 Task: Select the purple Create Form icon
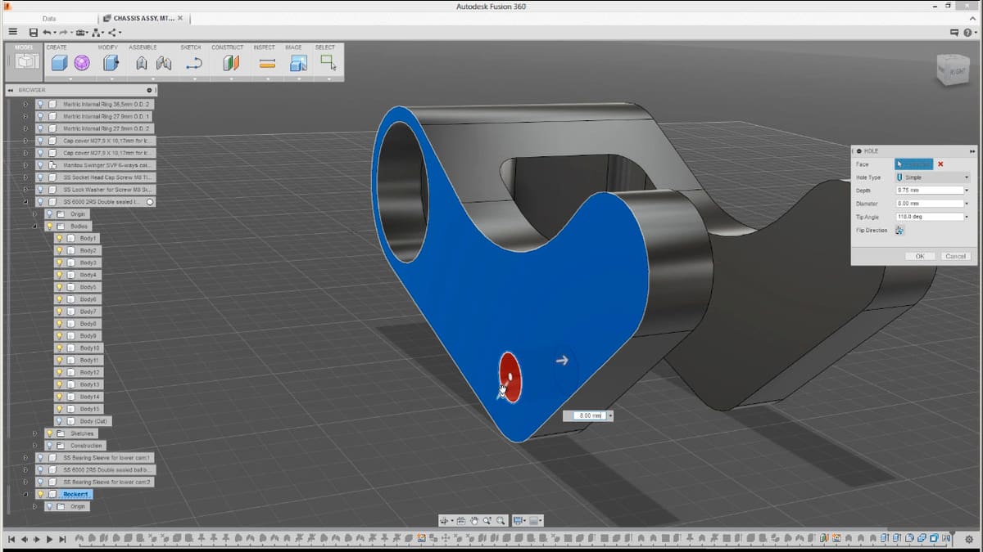[x=82, y=63]
